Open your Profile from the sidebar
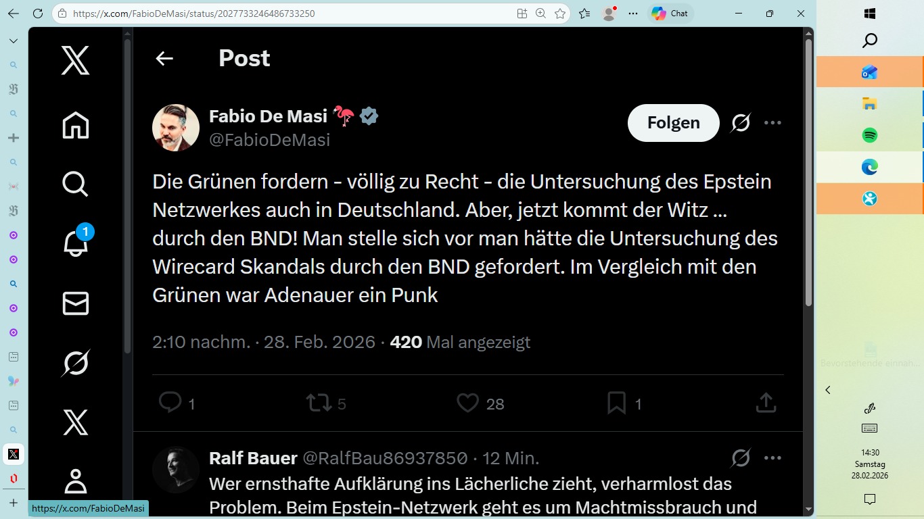Viewport: 924px width, 519px height. tap(74, 481)
